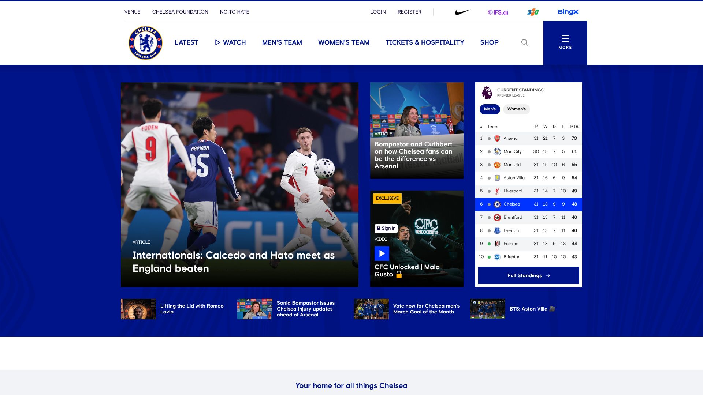
Task: Open Bompastor and Cuthbert article card
Action: 417,131
